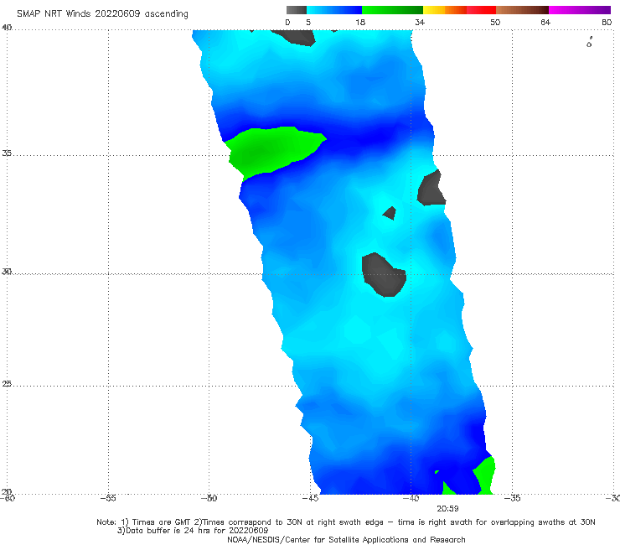The image size is (620, 545).
Task: Click the green patch at bottom right swath corner
Action: click(x=484, y=475)
